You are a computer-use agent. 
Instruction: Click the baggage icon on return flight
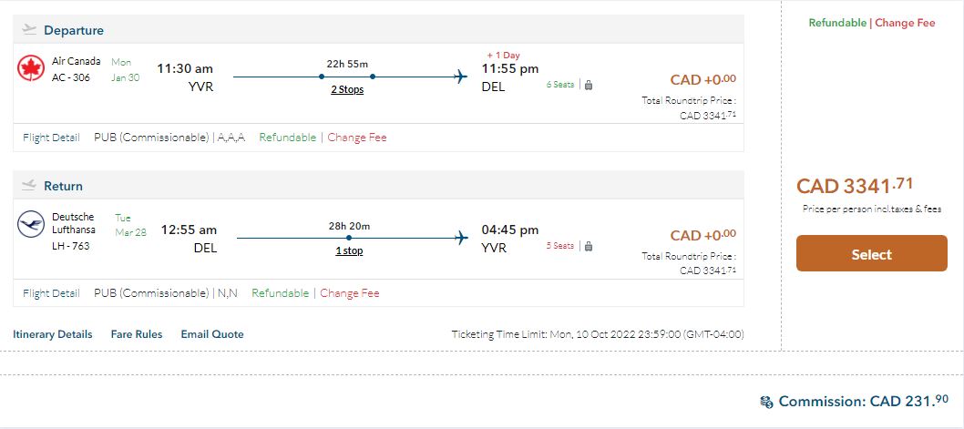589,246
